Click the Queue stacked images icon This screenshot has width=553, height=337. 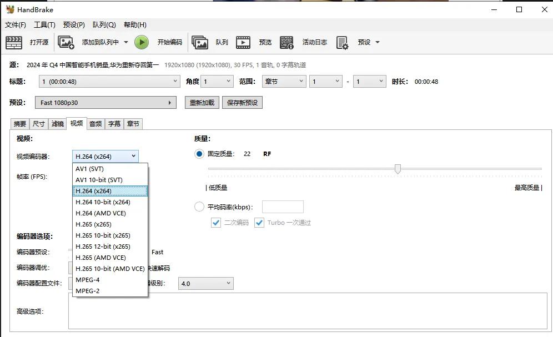[x=200, y=42]
